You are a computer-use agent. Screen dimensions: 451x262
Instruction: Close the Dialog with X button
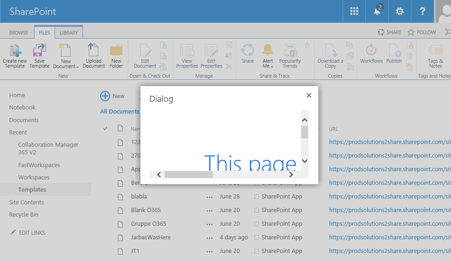[309, 95]
